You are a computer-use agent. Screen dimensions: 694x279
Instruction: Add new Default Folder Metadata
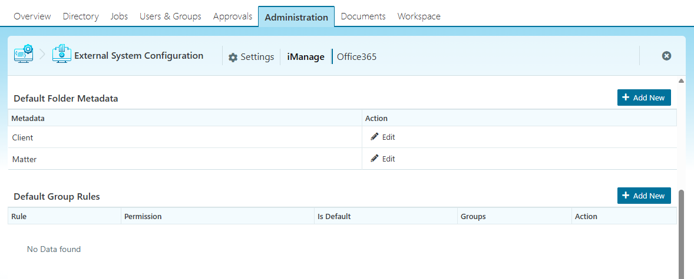click(644, 98)
